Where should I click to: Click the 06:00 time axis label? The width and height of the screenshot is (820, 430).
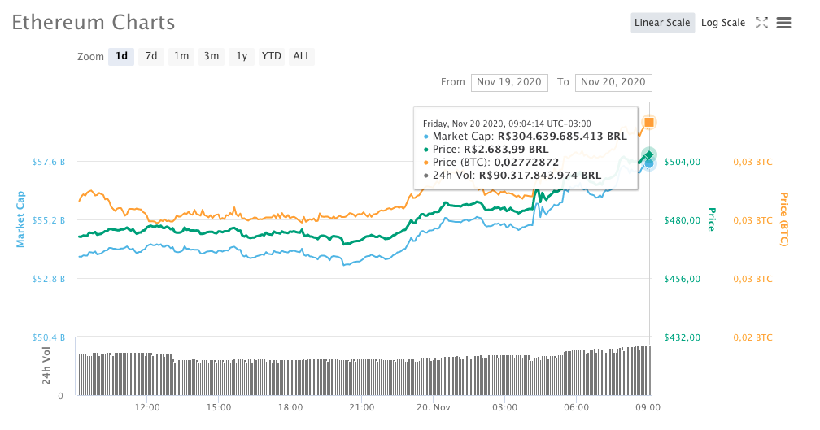[x=576, y=407]
